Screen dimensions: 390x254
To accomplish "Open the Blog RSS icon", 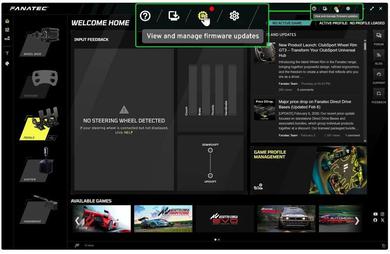I will point(379,55).
